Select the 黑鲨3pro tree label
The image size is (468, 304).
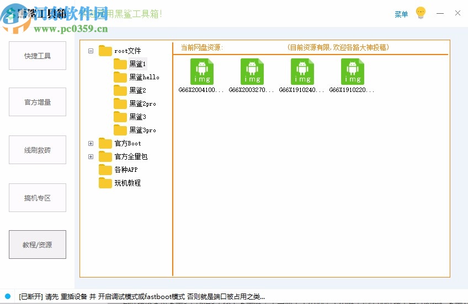click(142, 130)
